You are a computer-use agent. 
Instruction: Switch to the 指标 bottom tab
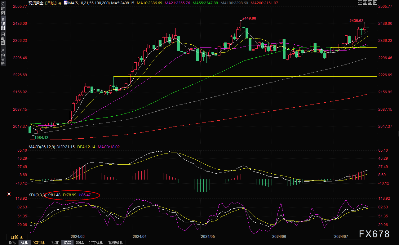[12, 243]
